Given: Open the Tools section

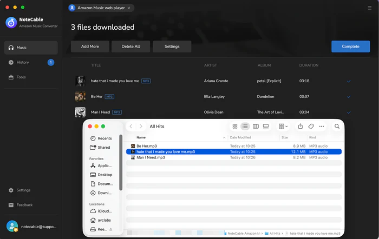Looking at the screenshot, I should tap(31, 77).
